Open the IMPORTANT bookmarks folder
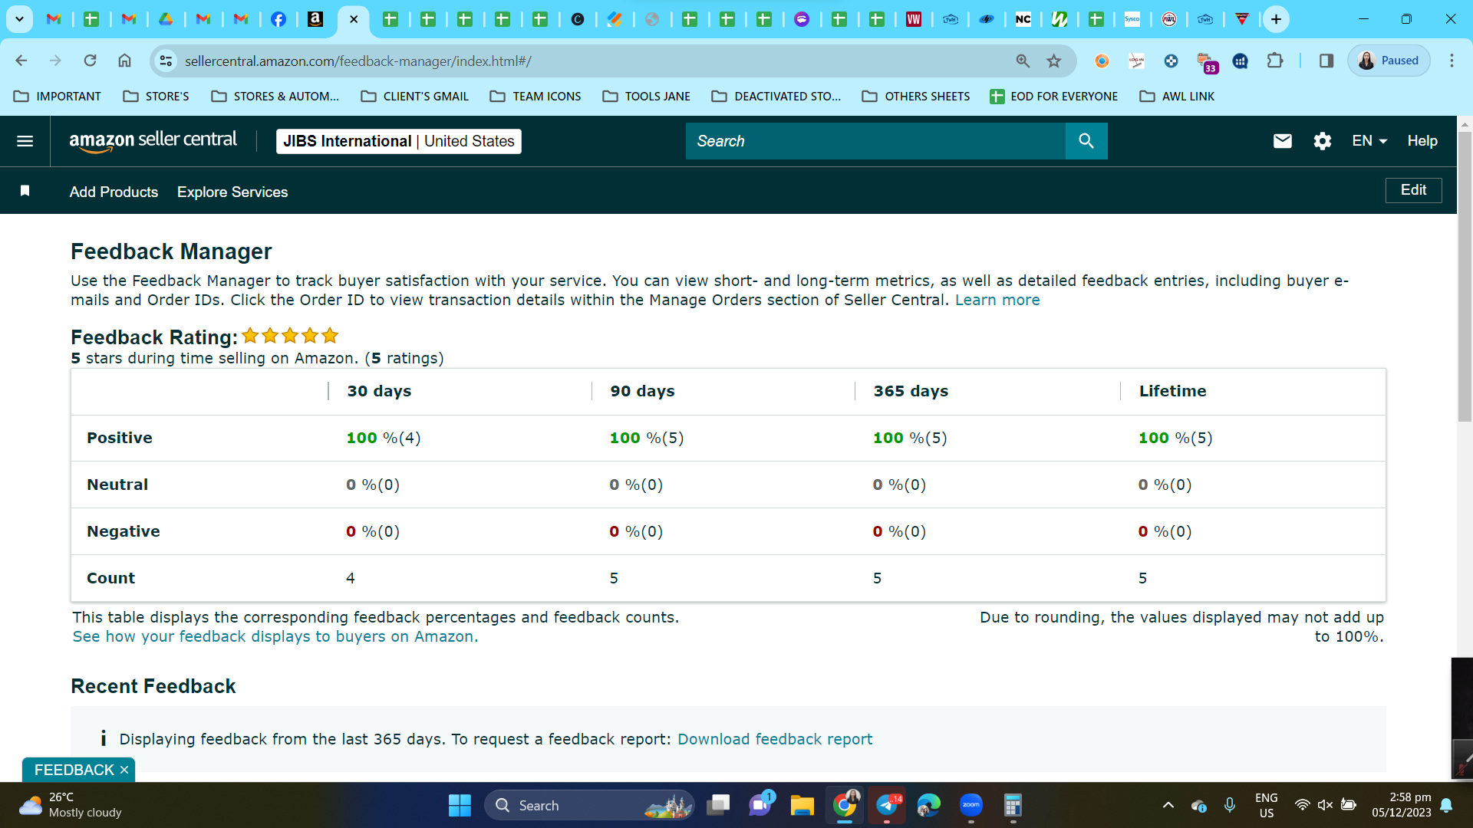 58,97
